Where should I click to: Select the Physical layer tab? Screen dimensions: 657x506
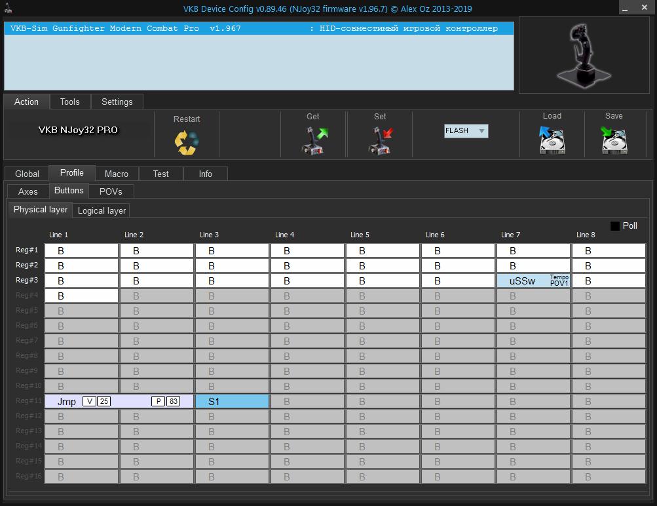point(40,210)
